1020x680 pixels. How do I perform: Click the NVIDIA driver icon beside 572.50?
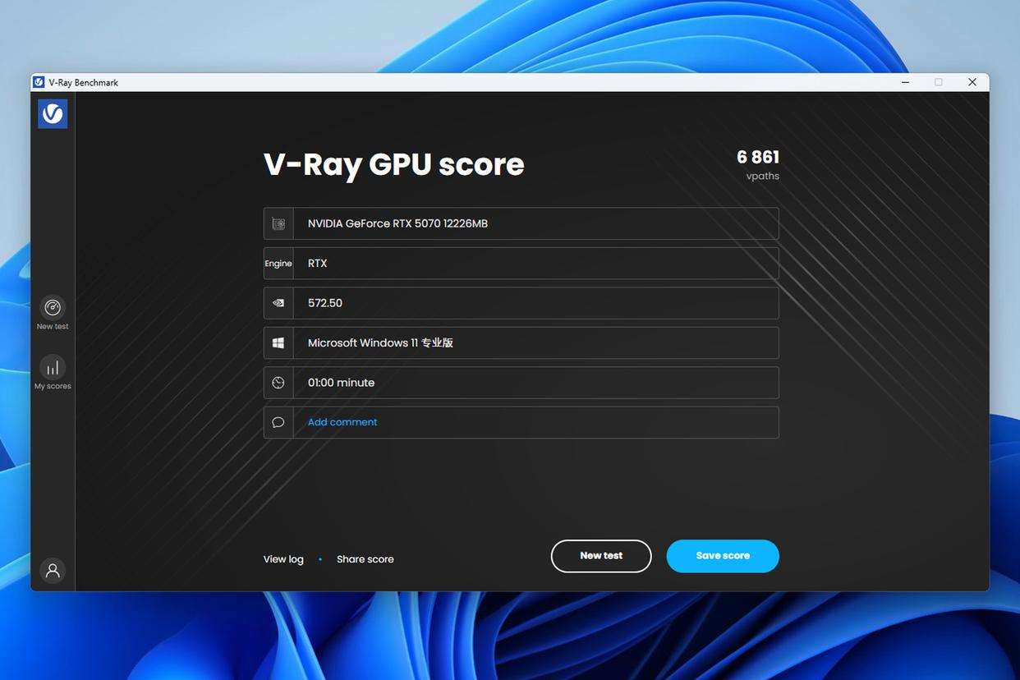[278, 303]
